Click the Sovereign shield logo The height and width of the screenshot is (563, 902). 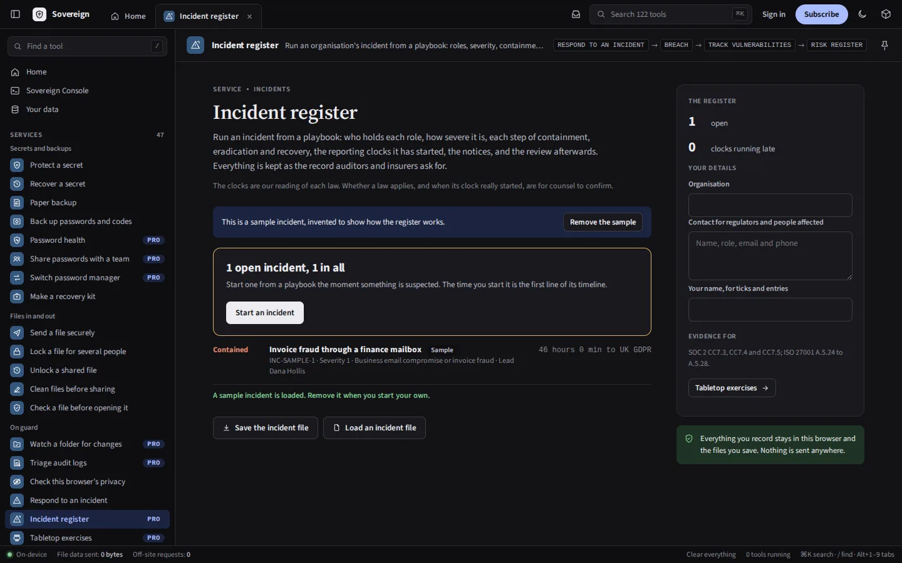point(39,14)
